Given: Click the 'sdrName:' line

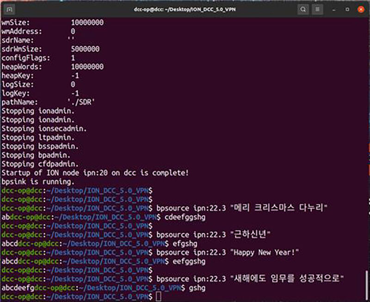Looking at the screenshot, I should click(x=38, y=40).
